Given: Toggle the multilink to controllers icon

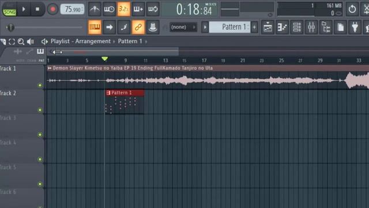Looking at the screenshot, I should pyautogui.click(x=153, y=27).
